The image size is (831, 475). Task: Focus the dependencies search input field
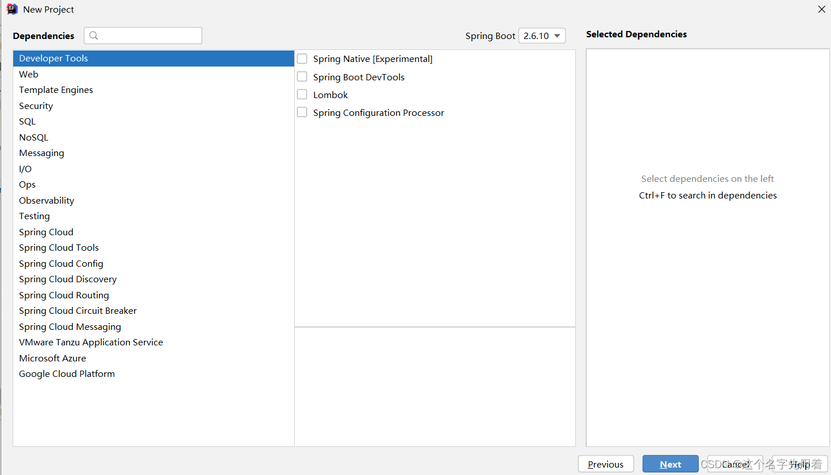[143, 36]
